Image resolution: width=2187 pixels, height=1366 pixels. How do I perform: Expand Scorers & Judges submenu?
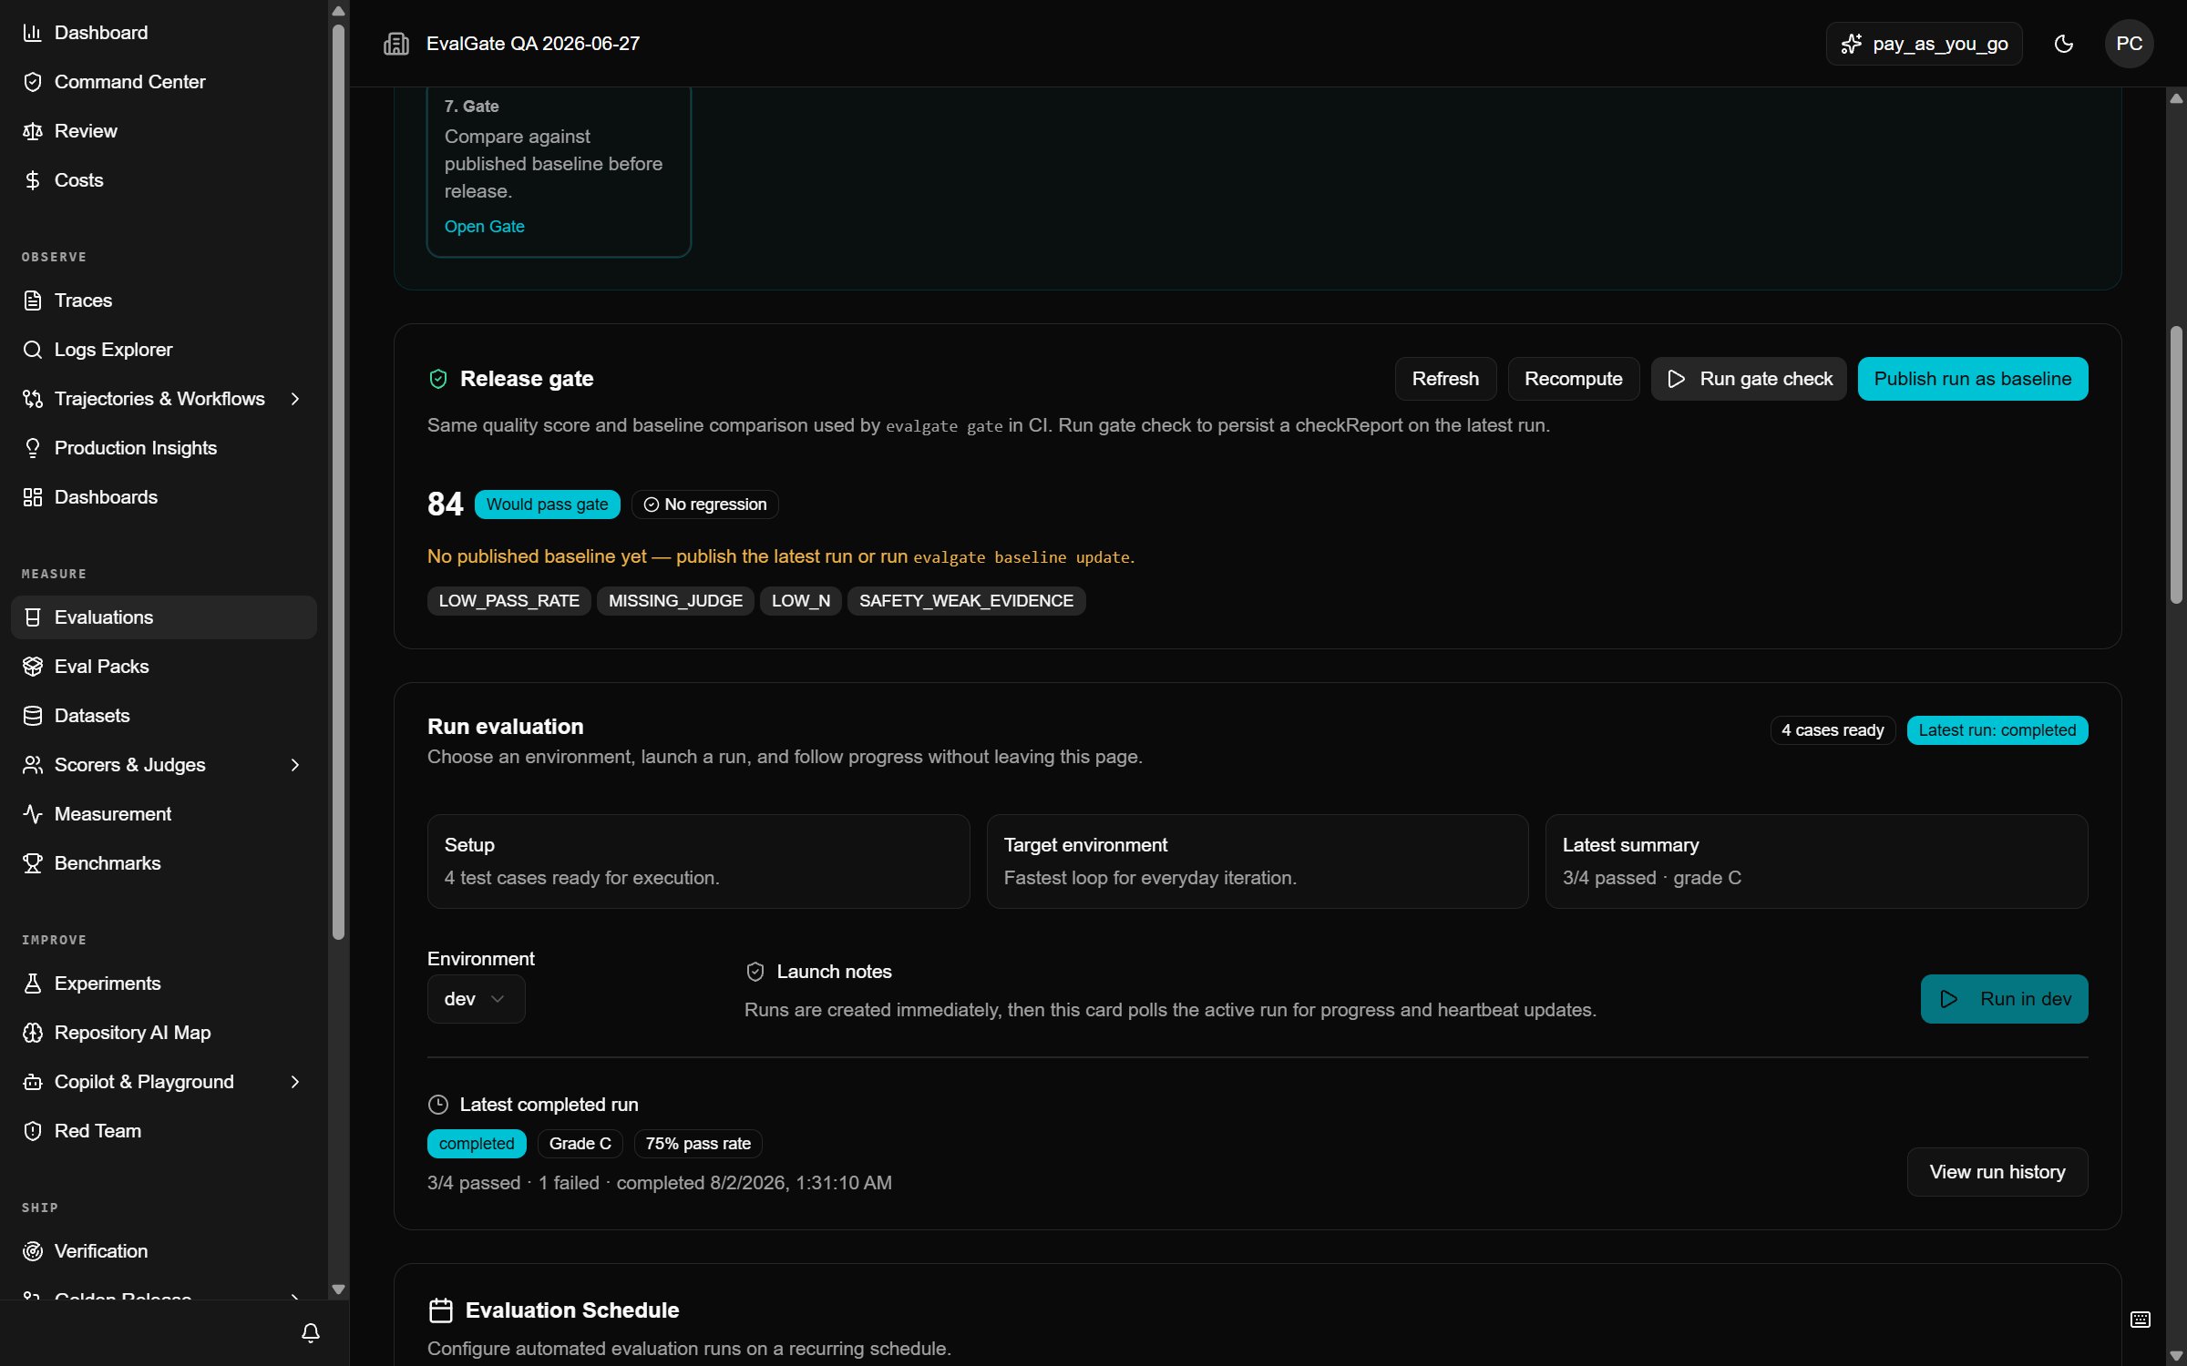point(294,765)
